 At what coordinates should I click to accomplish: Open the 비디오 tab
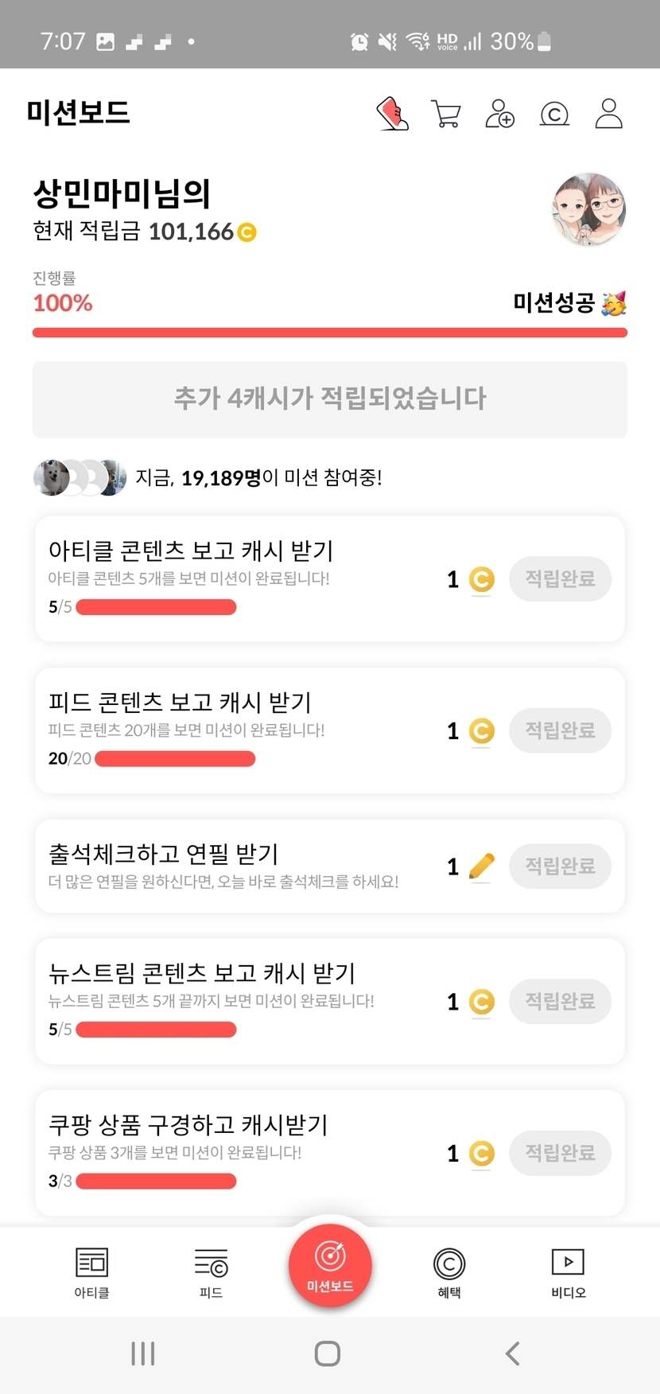click(568, 1272)
